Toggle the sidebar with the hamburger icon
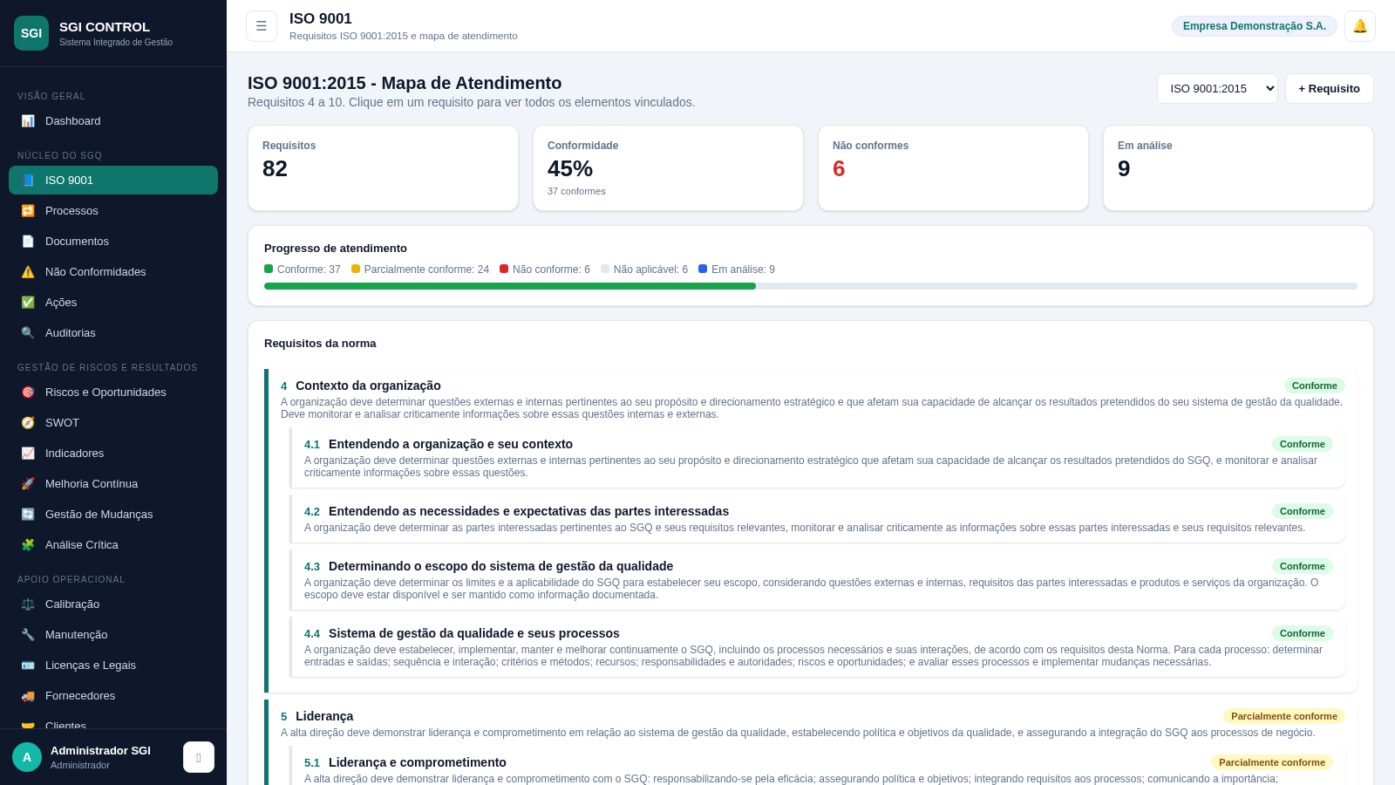Image resolution: width=1395 pixels, height=785 pixels. (x=262, y=26)
